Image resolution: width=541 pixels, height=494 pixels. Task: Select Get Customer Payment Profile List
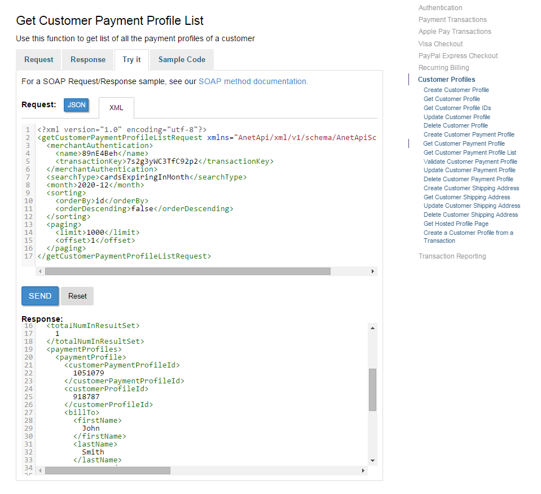(469, 152)
